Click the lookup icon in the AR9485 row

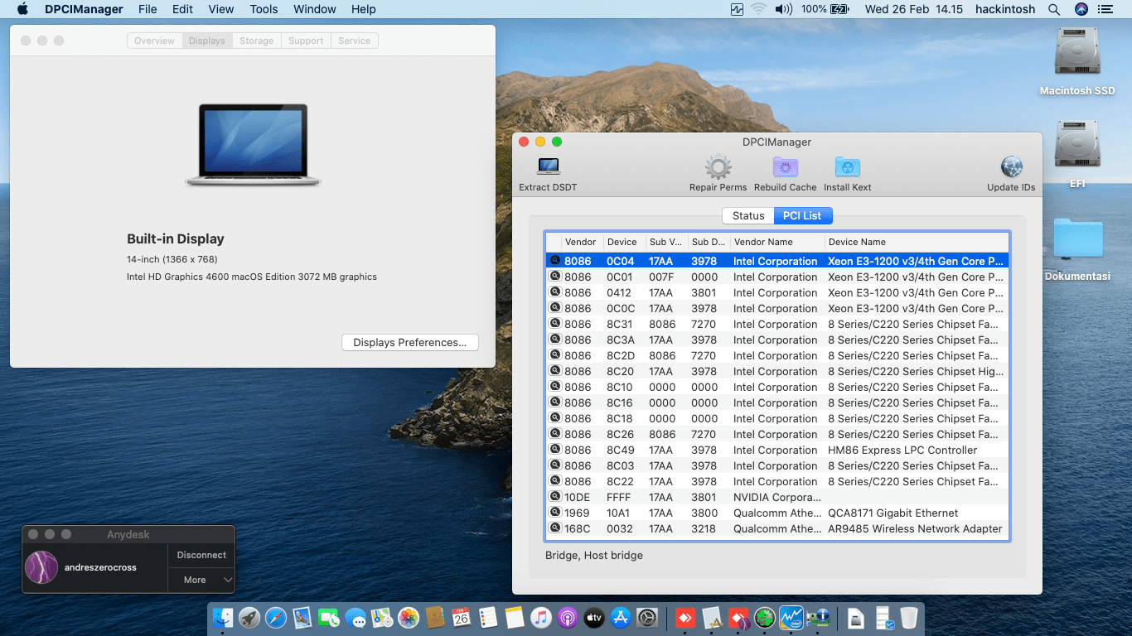pyautogui.click(x=555, y=528)
